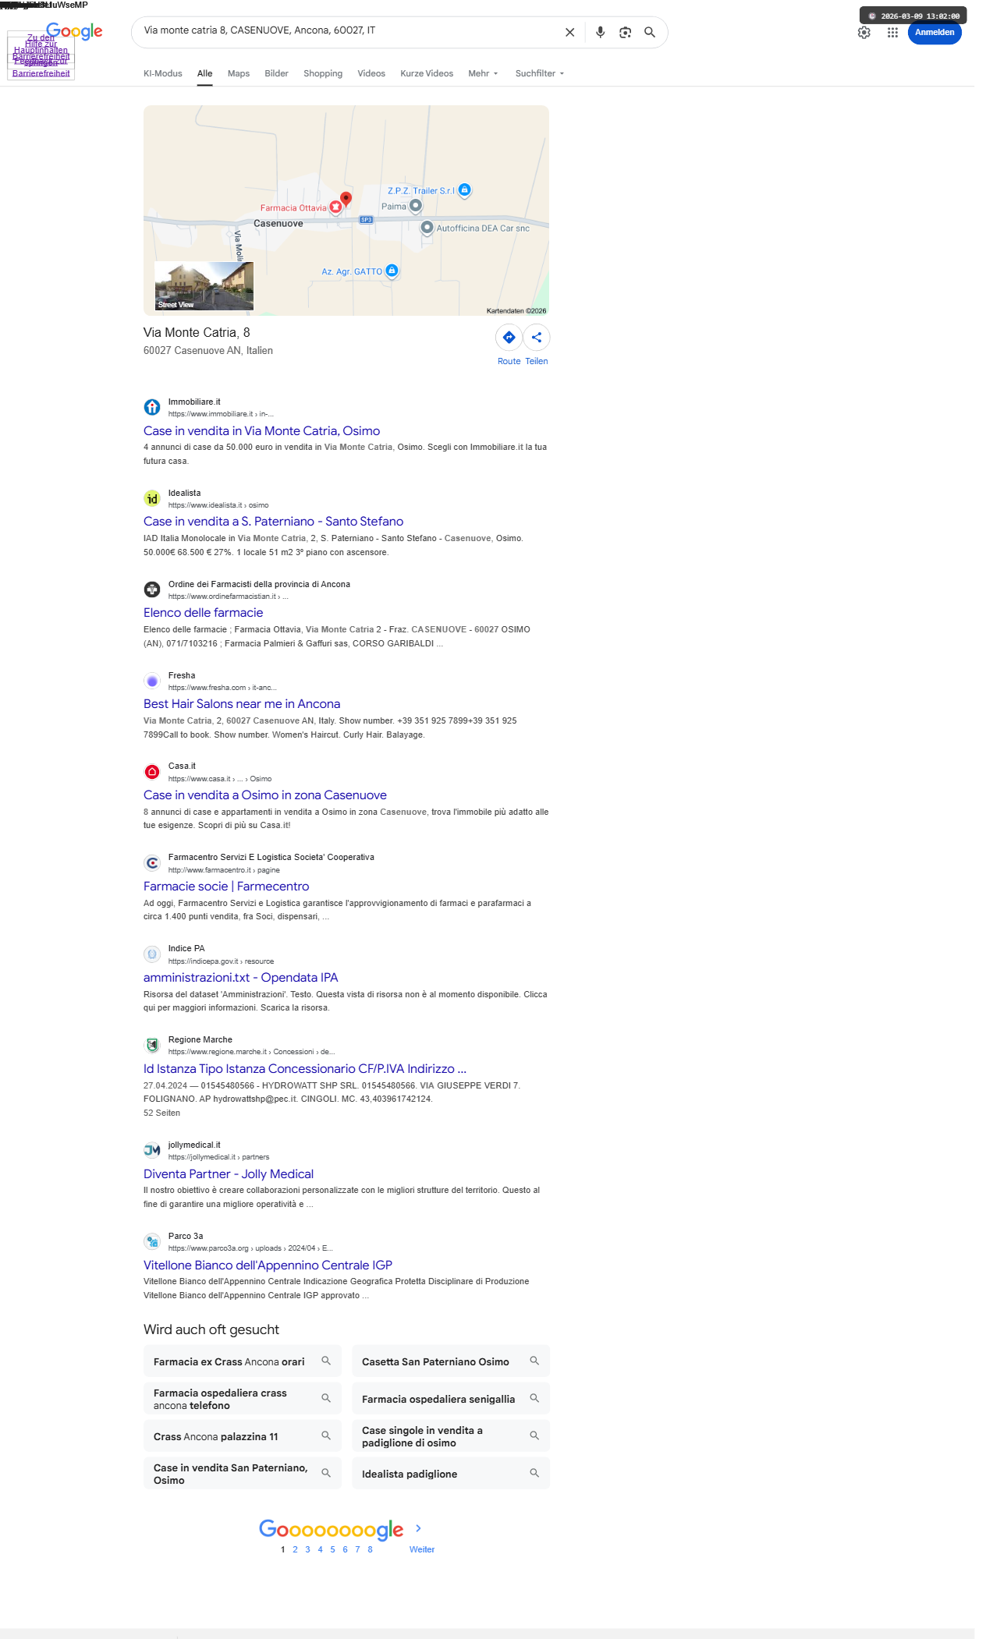Click the Ordine dei Farmacisti favicon
This screenshot has width=986, height=1639.
pyautogui.click(x=152, y=589)
